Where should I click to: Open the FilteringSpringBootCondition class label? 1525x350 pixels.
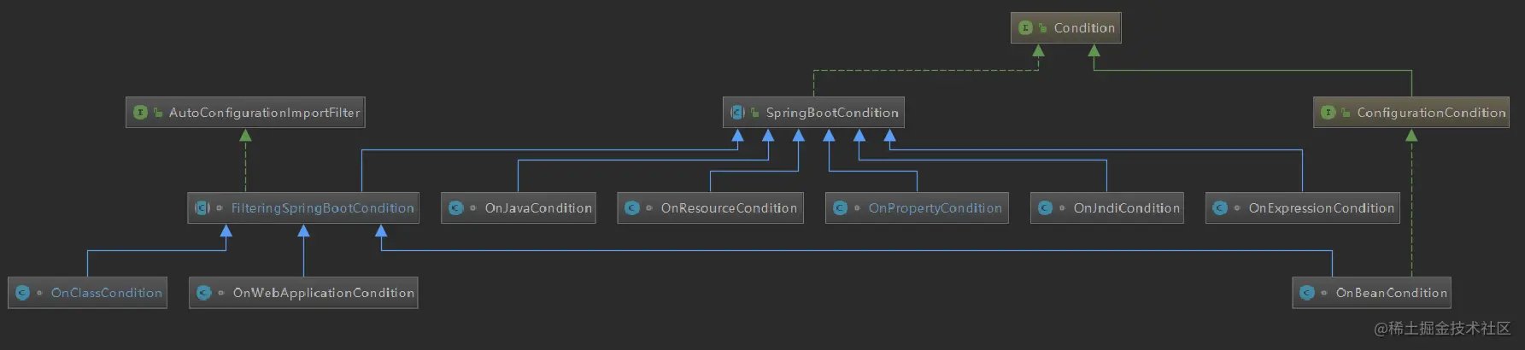(x=323, y=208)
